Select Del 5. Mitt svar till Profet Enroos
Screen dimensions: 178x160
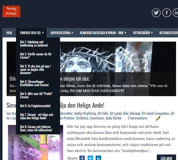tap(36, 95)
